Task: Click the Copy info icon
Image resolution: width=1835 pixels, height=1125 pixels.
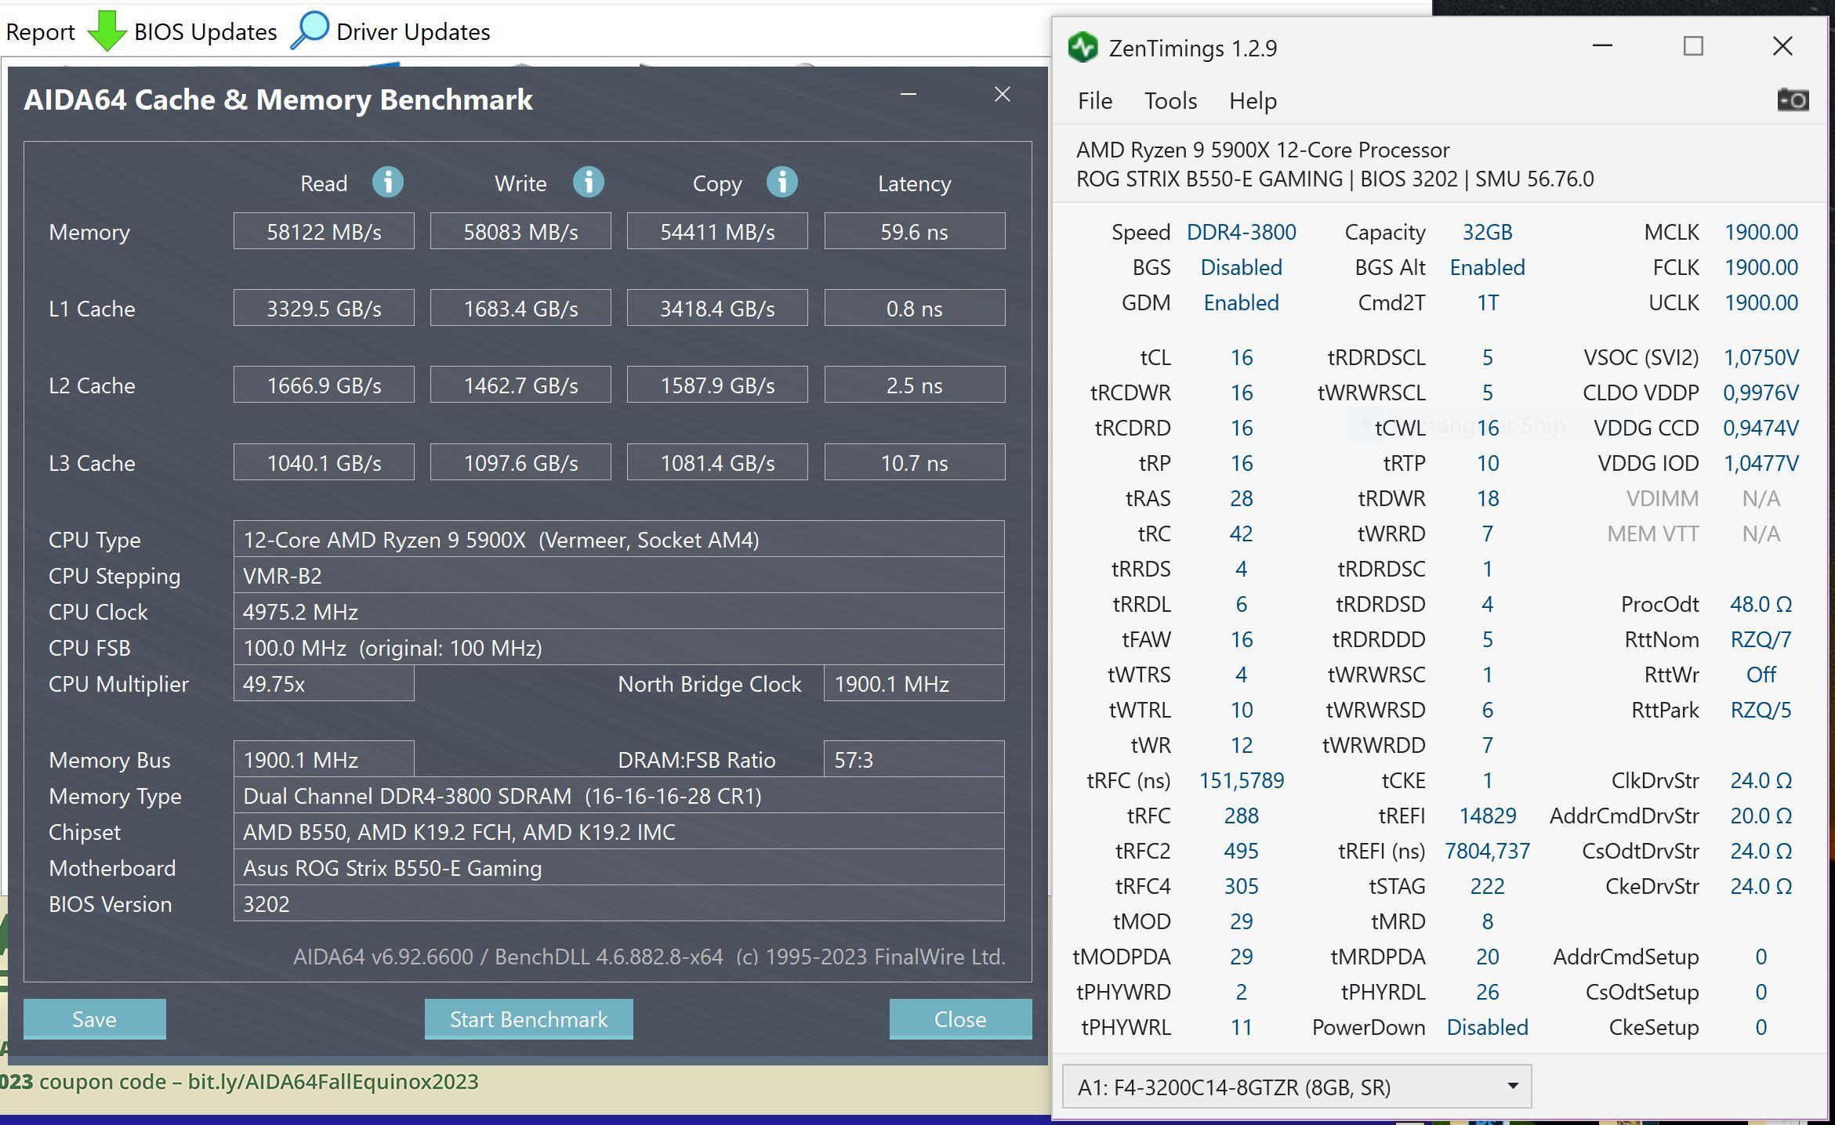Action: pyautogui.click(x=782, y=183)
